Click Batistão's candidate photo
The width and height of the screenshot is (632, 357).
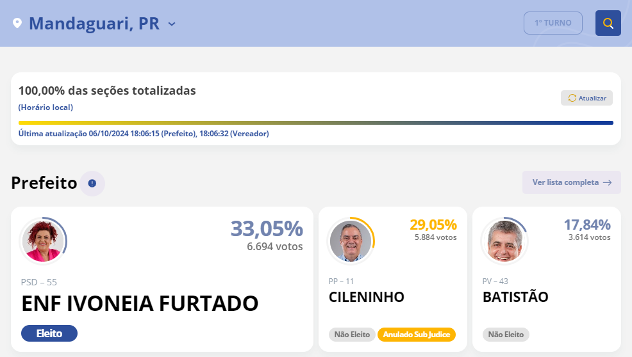tap(503, 241)
